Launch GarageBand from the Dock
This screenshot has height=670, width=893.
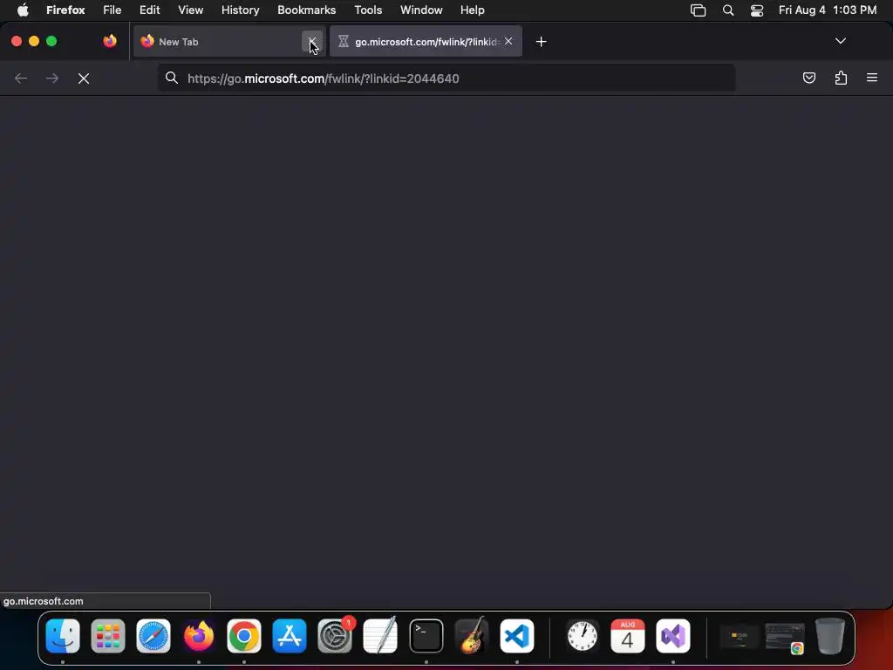point(472,636)
